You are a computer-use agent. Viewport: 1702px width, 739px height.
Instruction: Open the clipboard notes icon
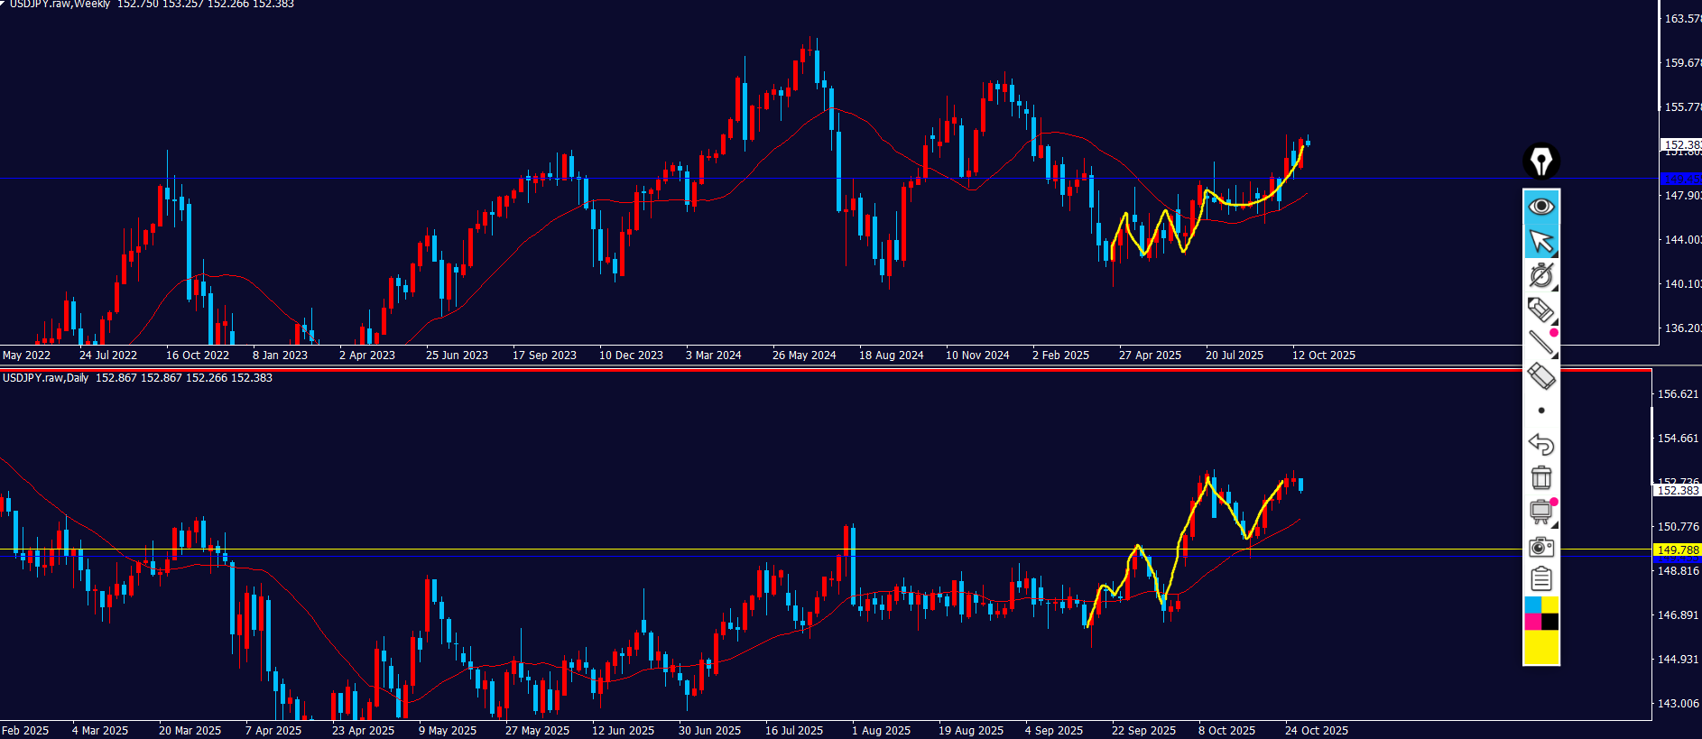[x=1541, y=578]
